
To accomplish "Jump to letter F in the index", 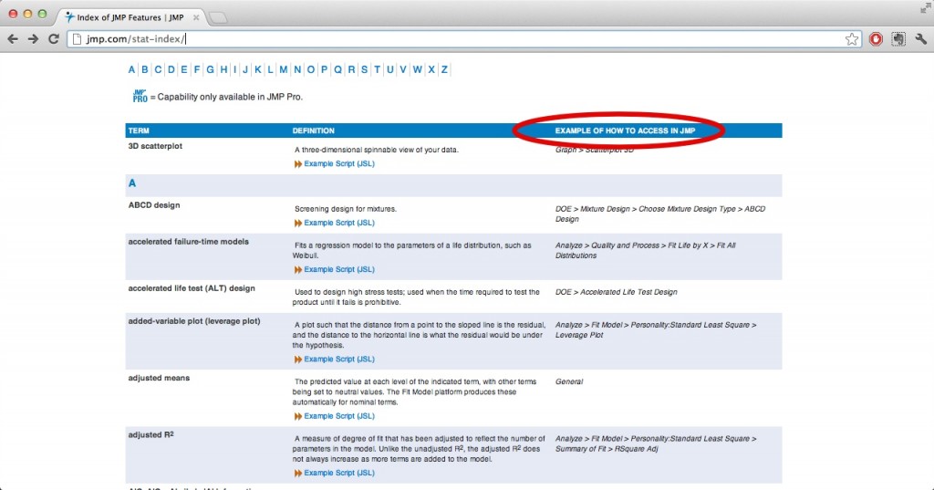I will point(197,69).
